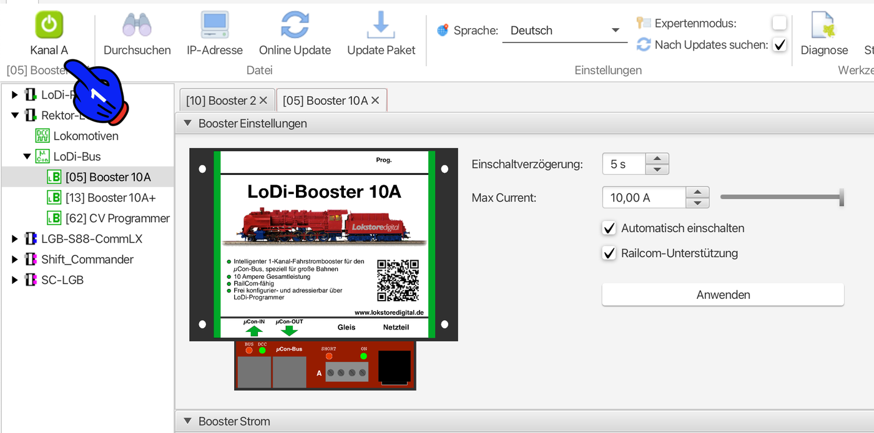Expand the SC-LGB tree node

point(15,280)
